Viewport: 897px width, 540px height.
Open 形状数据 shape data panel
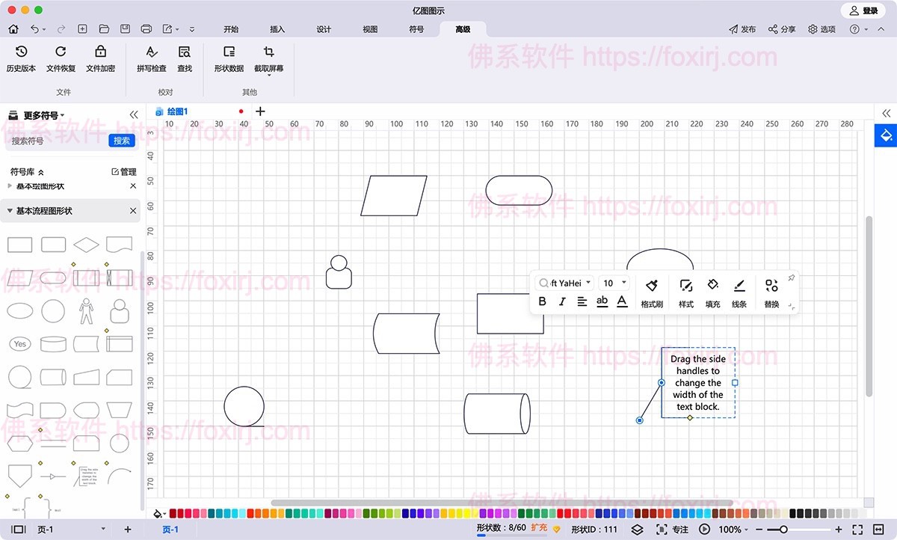[x=229, y=59]
